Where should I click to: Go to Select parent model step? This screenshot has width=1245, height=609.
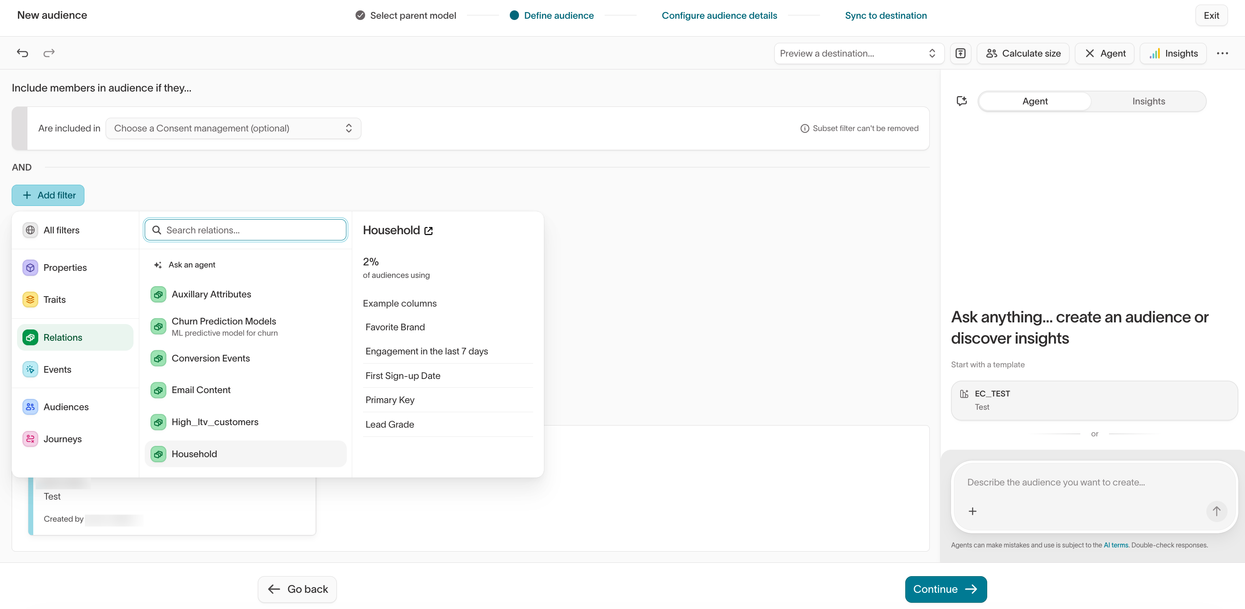(405, 15)
